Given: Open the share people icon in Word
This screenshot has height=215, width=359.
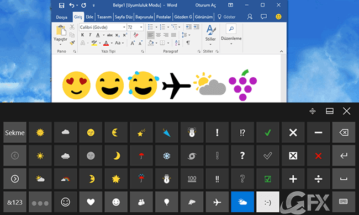Looking at the screenshot, I should (250, 17).
